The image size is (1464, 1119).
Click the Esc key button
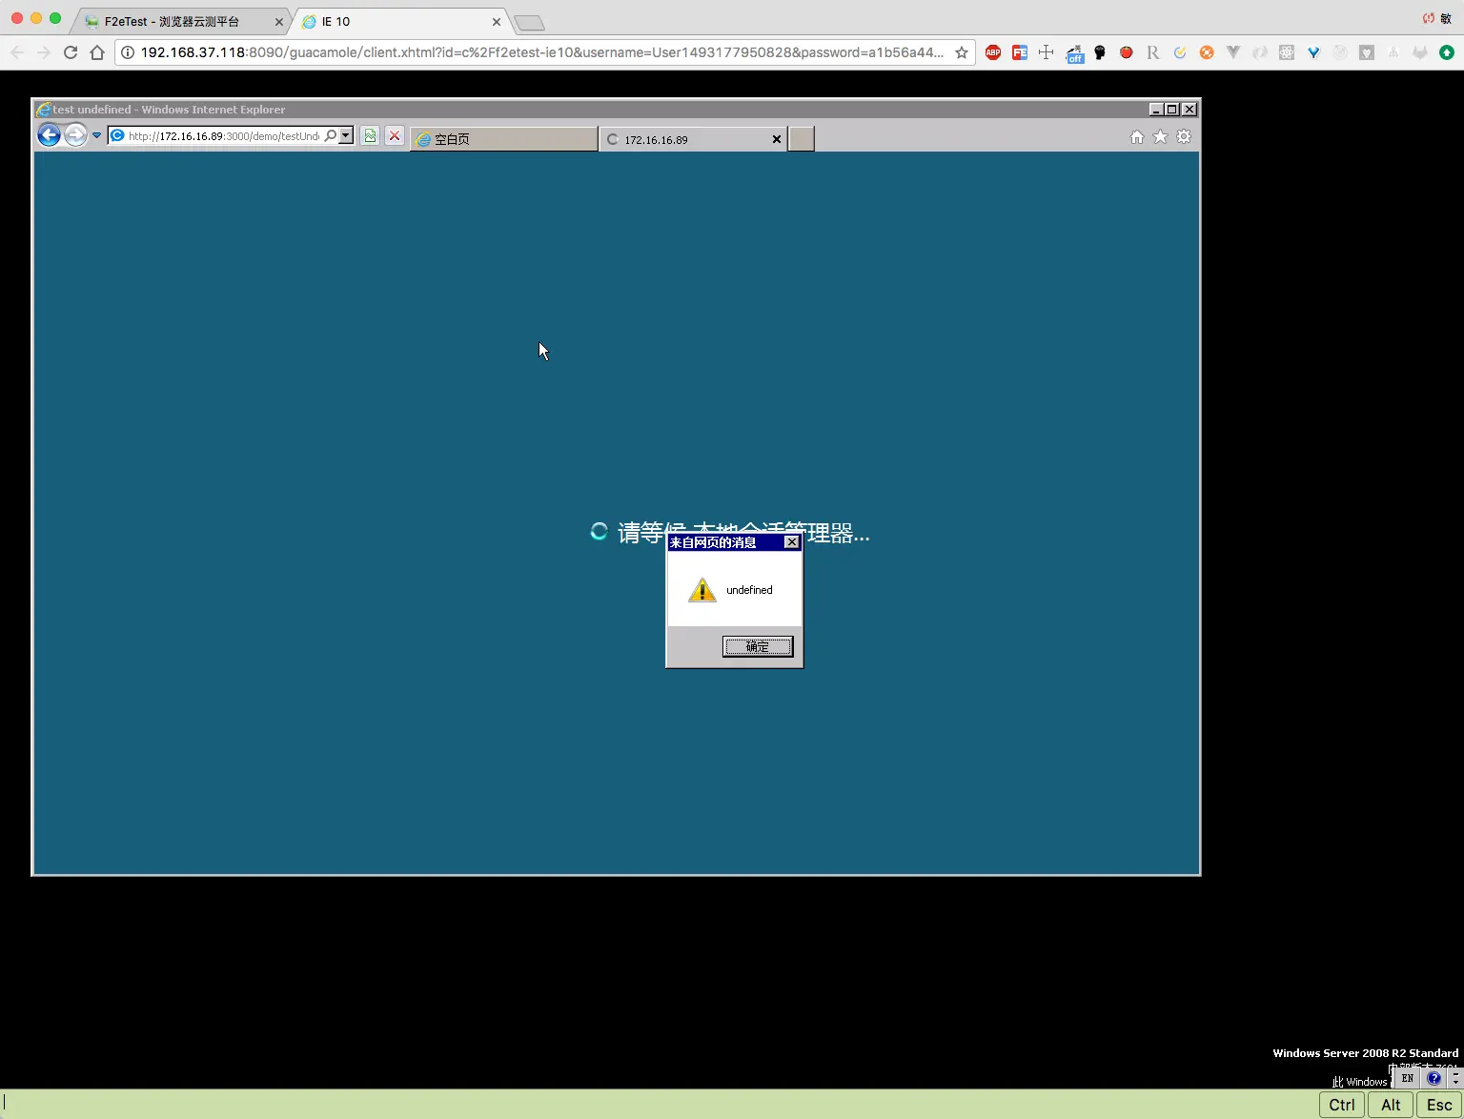point(1439,1105)
